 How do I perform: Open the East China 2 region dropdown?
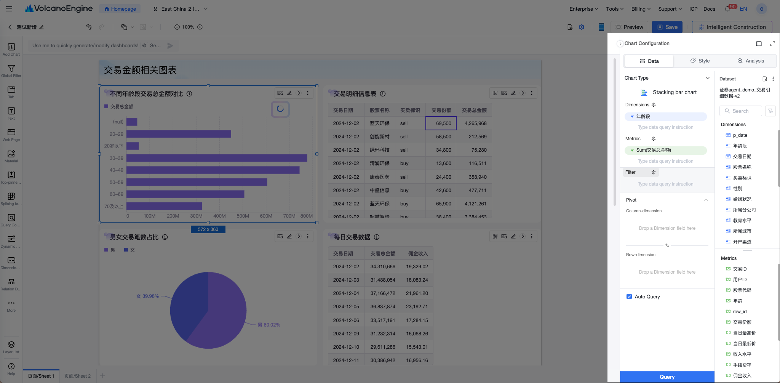coord(181,9)
